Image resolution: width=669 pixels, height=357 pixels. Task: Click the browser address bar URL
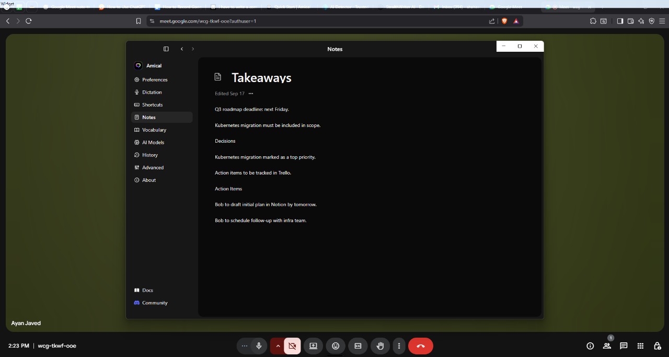(209, 21)
